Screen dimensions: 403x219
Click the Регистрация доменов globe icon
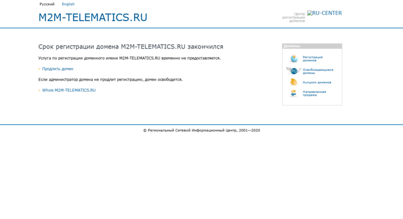pos(294,59)
